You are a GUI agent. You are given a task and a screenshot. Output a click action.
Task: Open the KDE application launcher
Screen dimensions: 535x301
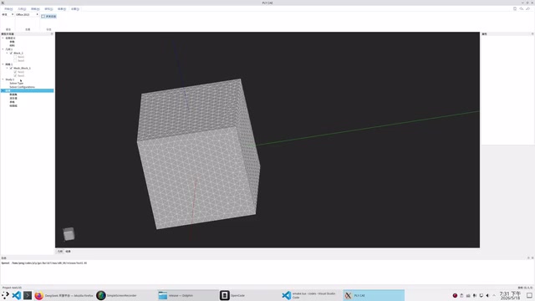tap(5, 295)
